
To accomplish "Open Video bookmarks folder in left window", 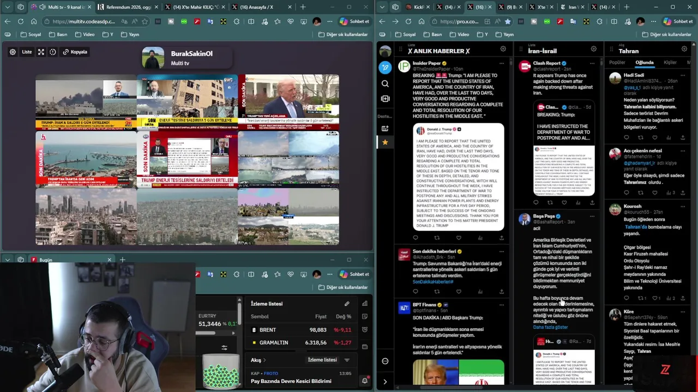I will coord(85,34).
